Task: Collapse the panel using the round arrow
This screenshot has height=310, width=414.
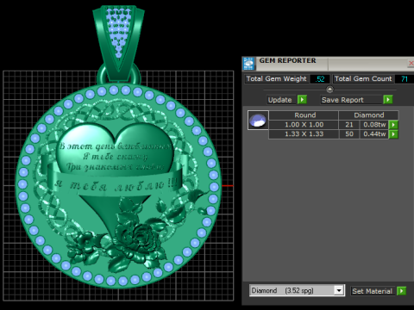Action: coord(329,90)
